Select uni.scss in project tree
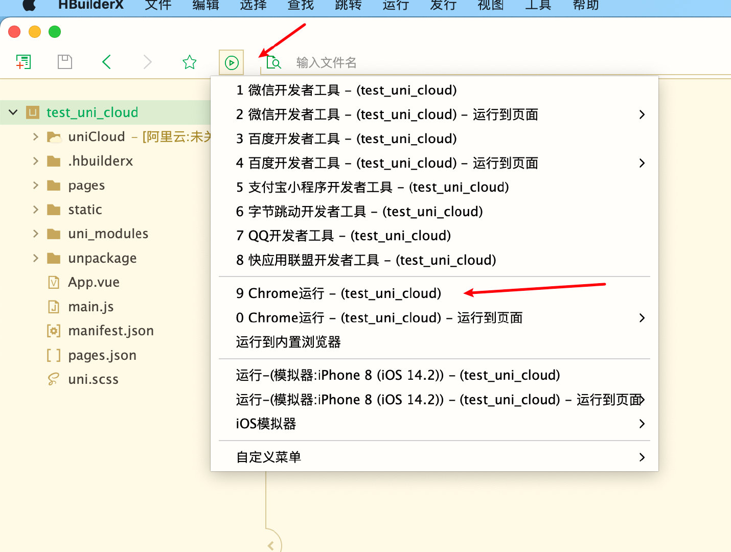This screenshot has width=731, height=552. (94, 379)
